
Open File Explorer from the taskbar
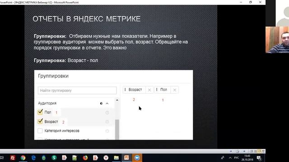116,158
